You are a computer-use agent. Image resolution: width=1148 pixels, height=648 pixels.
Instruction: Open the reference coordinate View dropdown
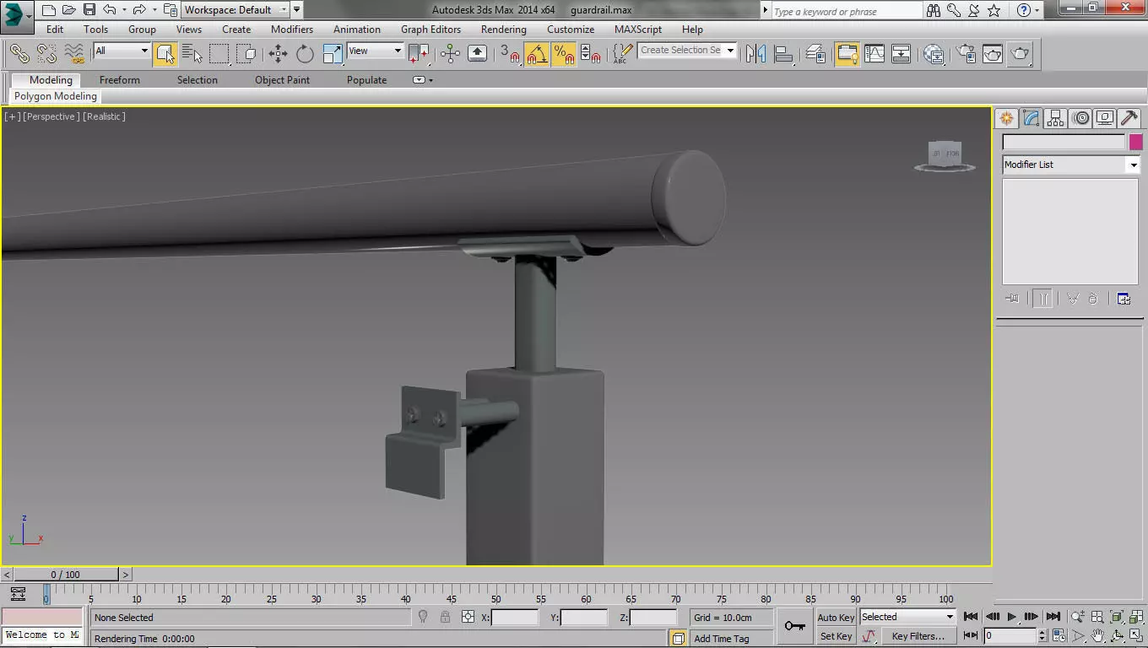click(375, 51)
